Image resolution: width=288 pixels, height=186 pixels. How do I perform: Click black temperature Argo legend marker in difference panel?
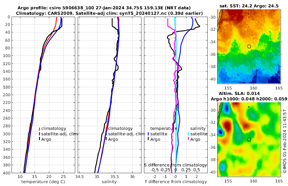click(x=148, y=139)
